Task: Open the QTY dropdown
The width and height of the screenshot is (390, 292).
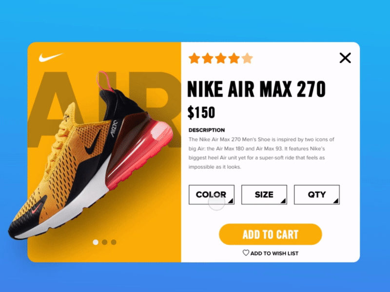Action: coord(316,195)
